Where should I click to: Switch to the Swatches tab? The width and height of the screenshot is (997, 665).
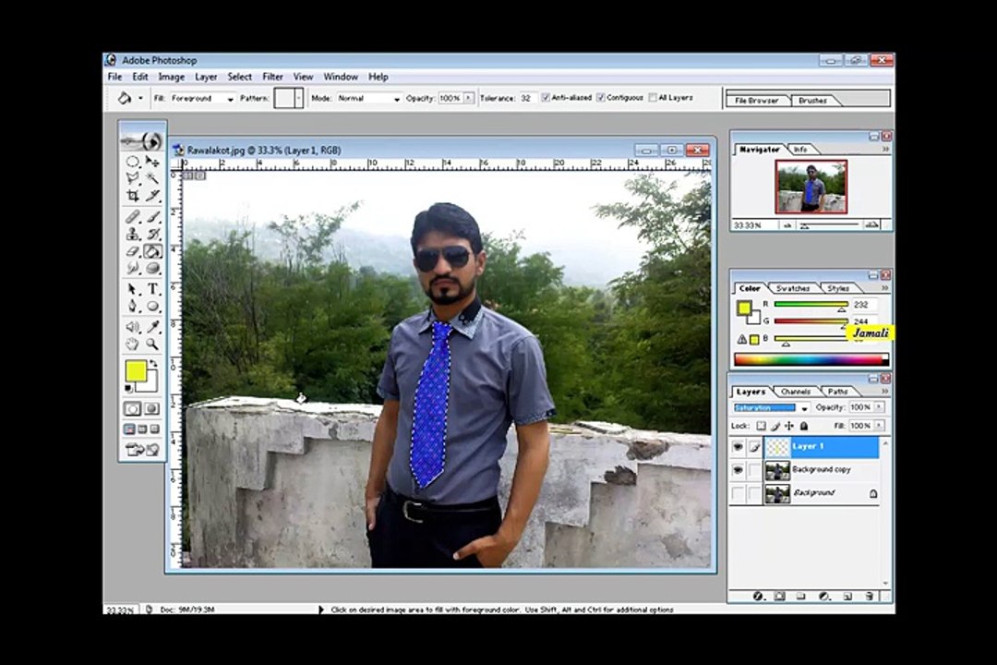(x=793, y=288)
